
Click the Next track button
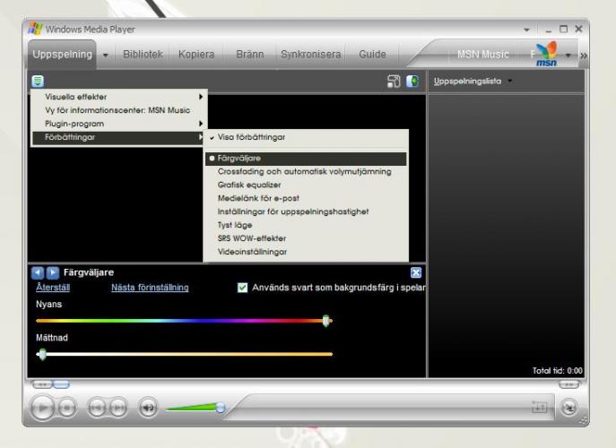[x=117, y=408]
